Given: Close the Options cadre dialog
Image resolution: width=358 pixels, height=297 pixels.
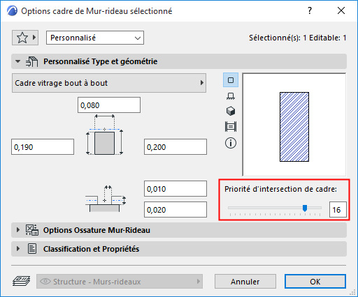Looking at the screenshot, I should [x=341, y=10].
